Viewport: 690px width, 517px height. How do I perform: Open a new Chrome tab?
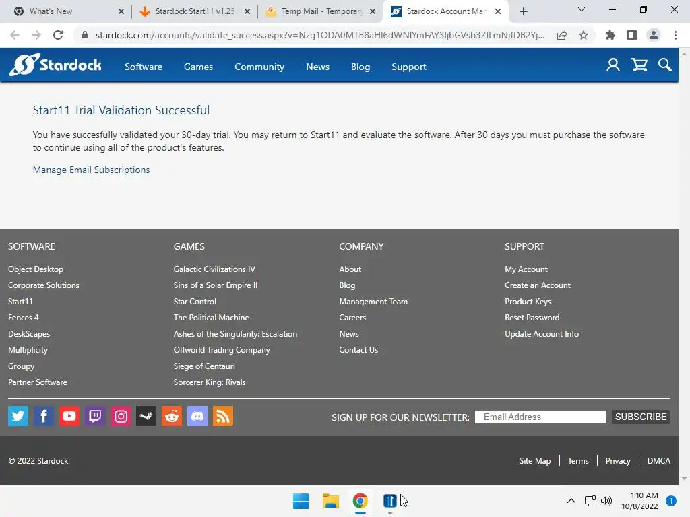(523, 11)
